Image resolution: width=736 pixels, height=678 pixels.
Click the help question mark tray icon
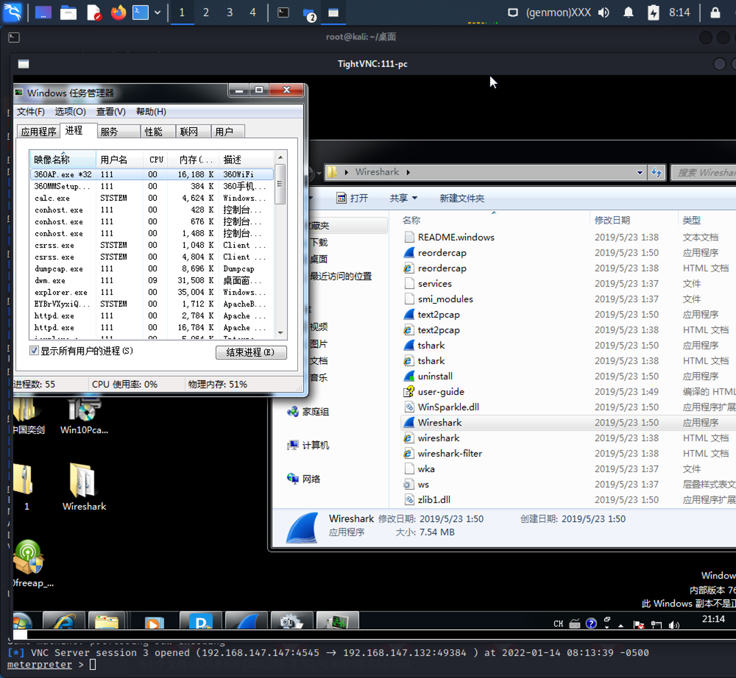coord(591,623)
